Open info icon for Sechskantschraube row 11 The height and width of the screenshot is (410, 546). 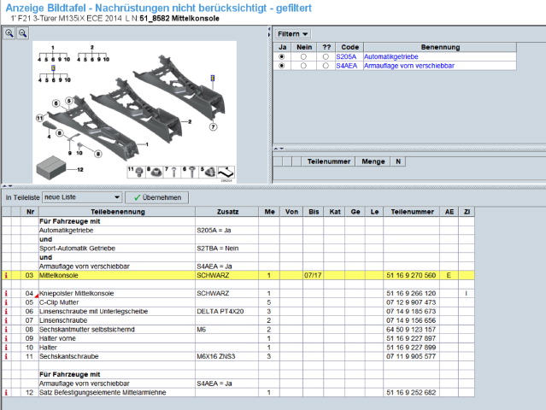[6, 356]
